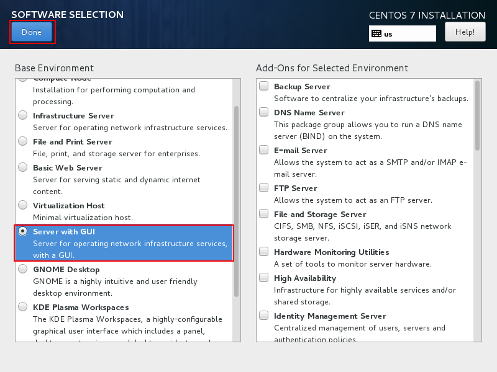The height and width of the screenshot is (372, 497).
Task: Click the keyboard layout icon
Action: pos(376,33)
